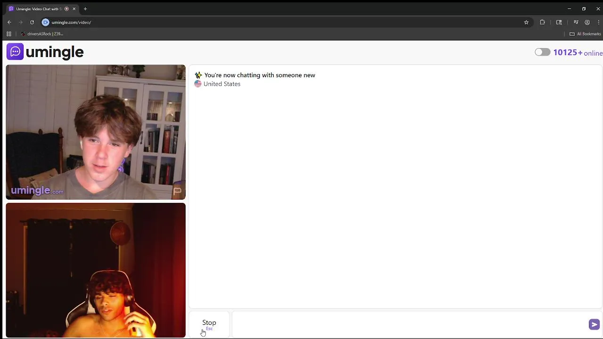The height and width of the screenshot is (339, 603).
Task: Open the browser profile avatar icon
Action: coord(587,22)
